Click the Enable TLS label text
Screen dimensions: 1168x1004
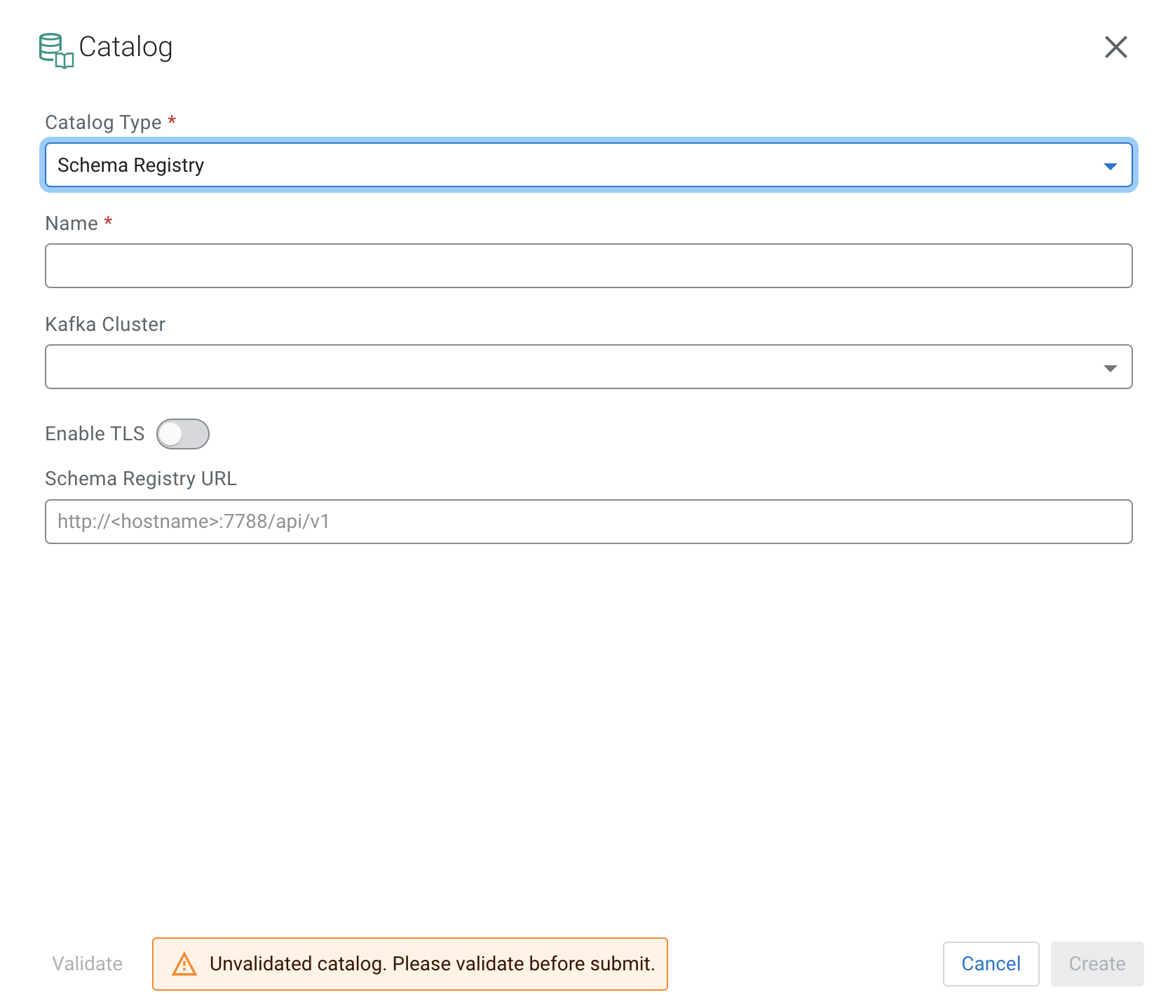(95, 434)
